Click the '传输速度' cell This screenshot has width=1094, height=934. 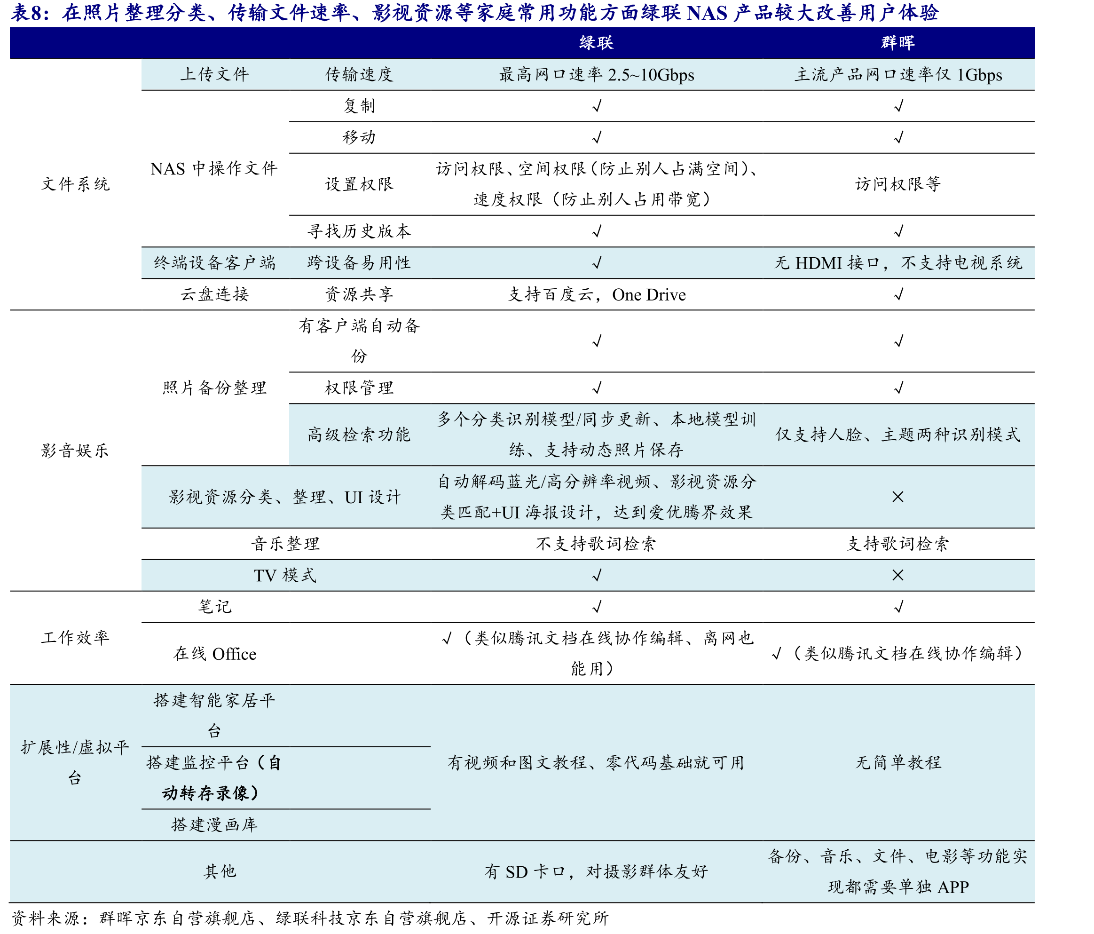point(359,74)
